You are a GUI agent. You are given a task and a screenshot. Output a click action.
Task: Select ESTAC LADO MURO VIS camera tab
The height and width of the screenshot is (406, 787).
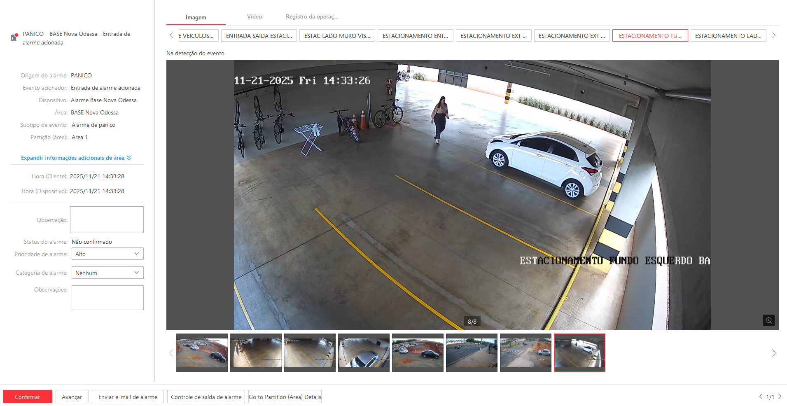[x=337, y=36]
